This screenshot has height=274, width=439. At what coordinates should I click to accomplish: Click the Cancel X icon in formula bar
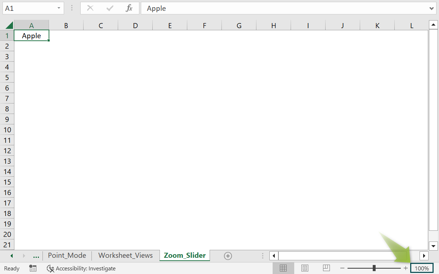(x=90, y=8)
